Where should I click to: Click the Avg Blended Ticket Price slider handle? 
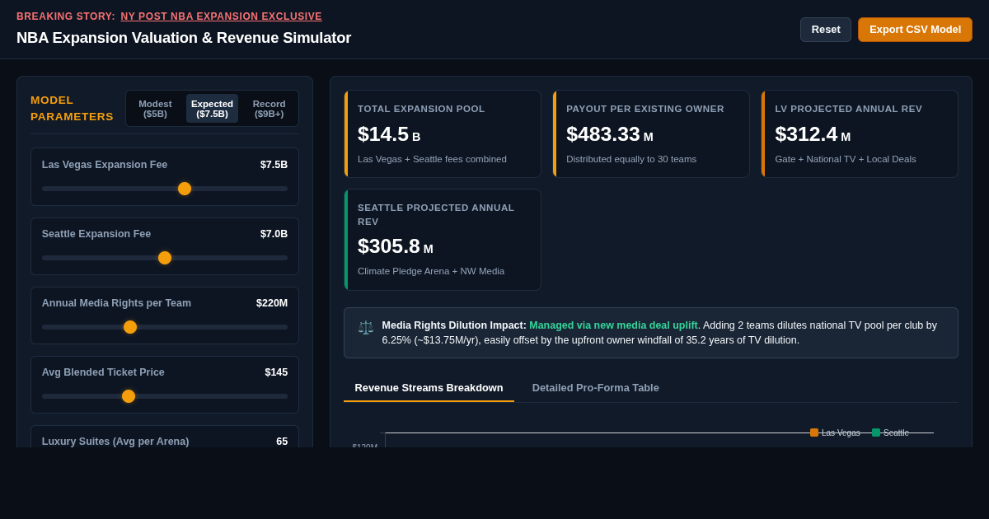pyautogui.click(x=129, y=396)
